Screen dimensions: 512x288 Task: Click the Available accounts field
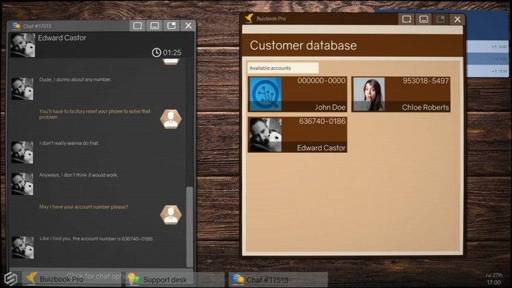coord(283,68)
